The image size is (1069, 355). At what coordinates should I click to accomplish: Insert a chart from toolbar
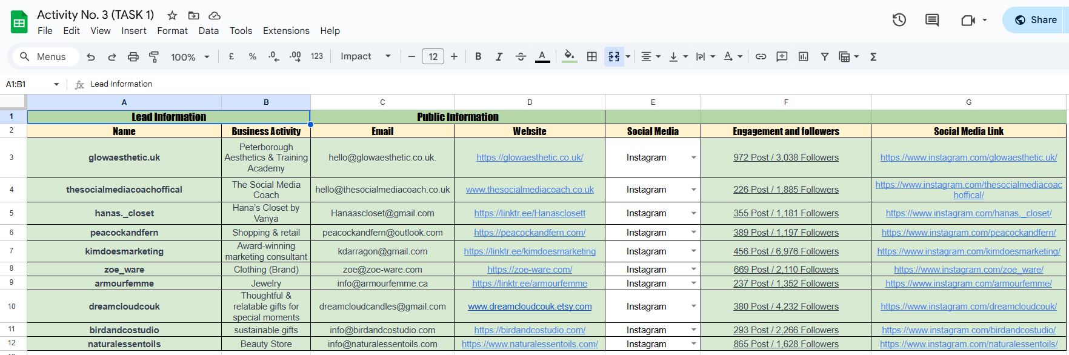click(x=803, y=56)
